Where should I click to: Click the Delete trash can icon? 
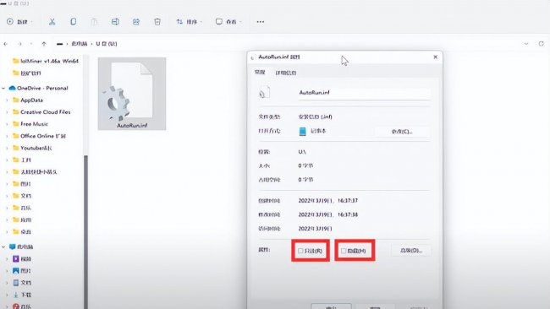pos(157,22)
